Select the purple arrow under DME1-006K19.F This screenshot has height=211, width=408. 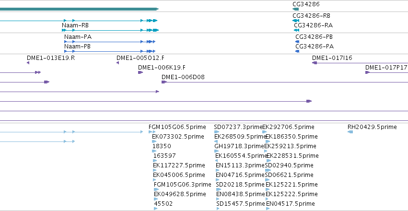point(140,72)
